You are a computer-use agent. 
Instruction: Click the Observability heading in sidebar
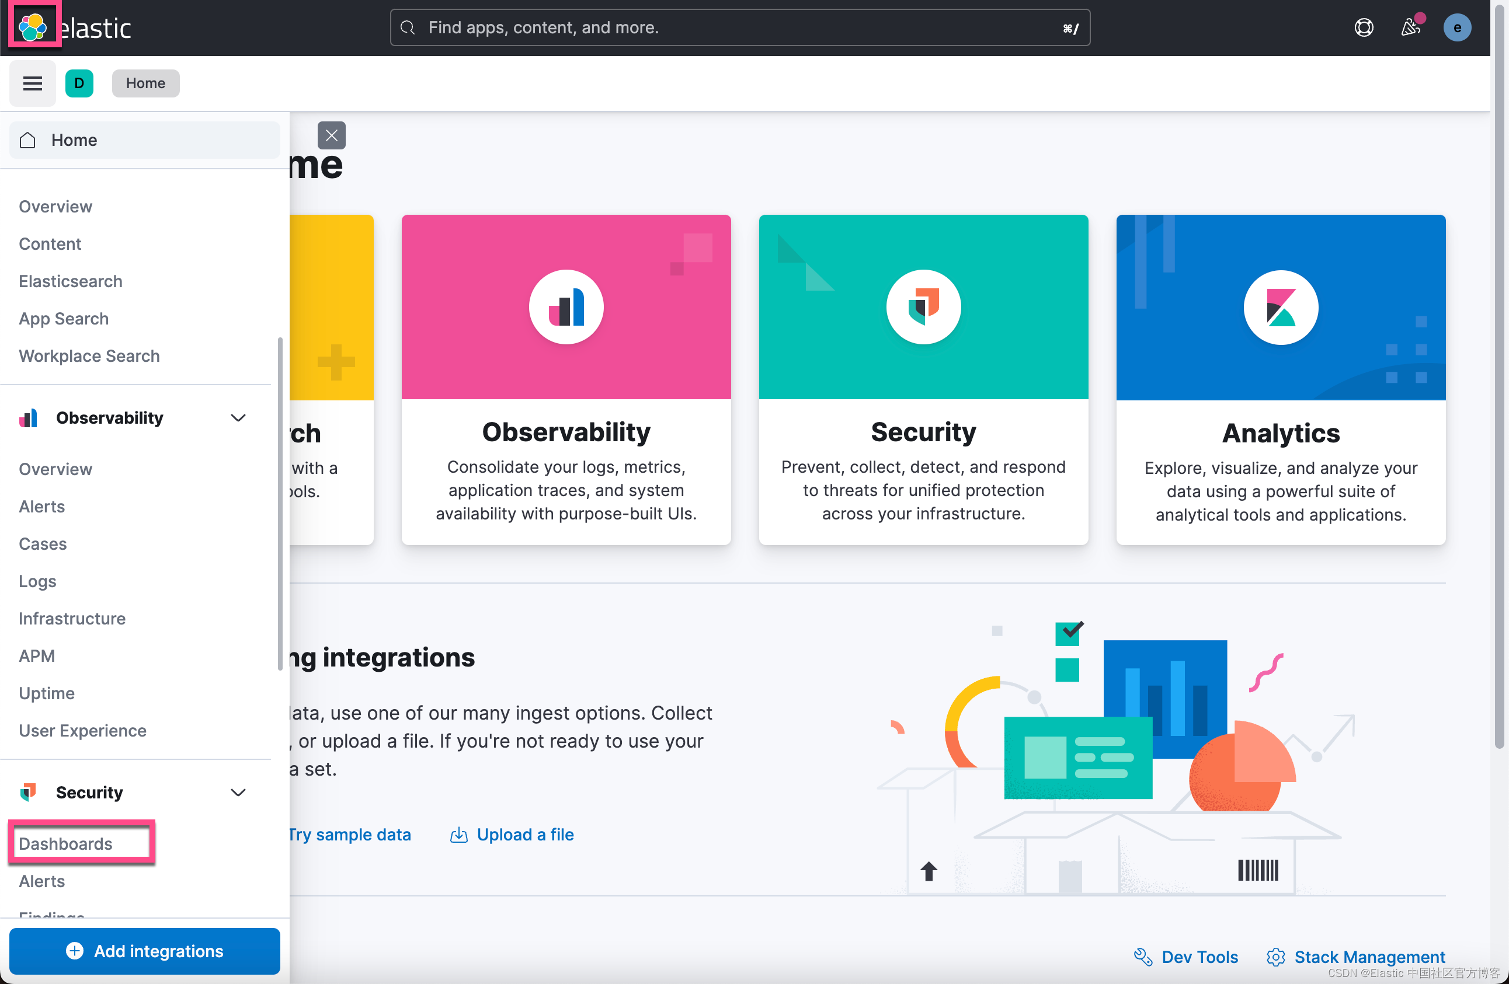coord(110,417)
